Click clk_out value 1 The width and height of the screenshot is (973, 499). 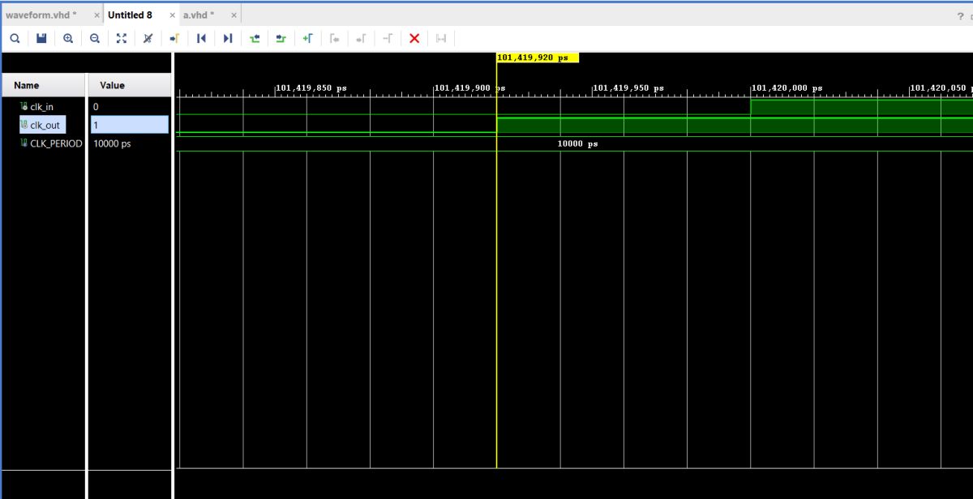click(128, 125)
